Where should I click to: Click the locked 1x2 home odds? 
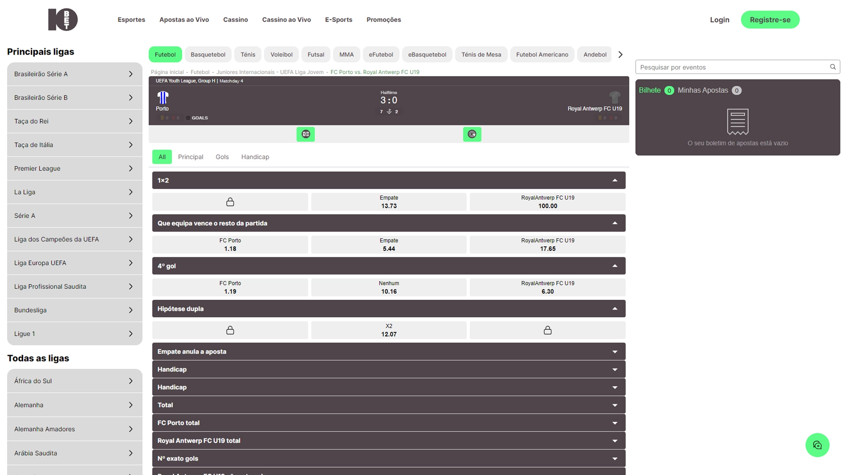(230, 202)
